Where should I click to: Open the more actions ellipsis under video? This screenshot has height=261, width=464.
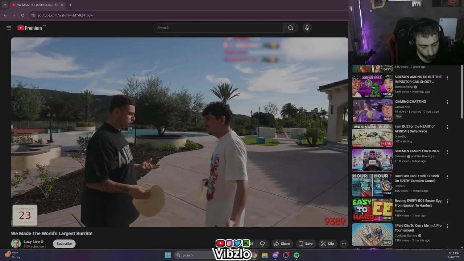pyautogui.click(x=344, y=244)
